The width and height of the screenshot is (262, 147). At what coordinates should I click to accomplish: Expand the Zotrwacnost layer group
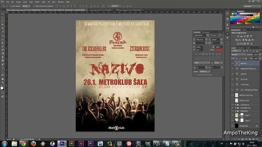pos(236,105)
